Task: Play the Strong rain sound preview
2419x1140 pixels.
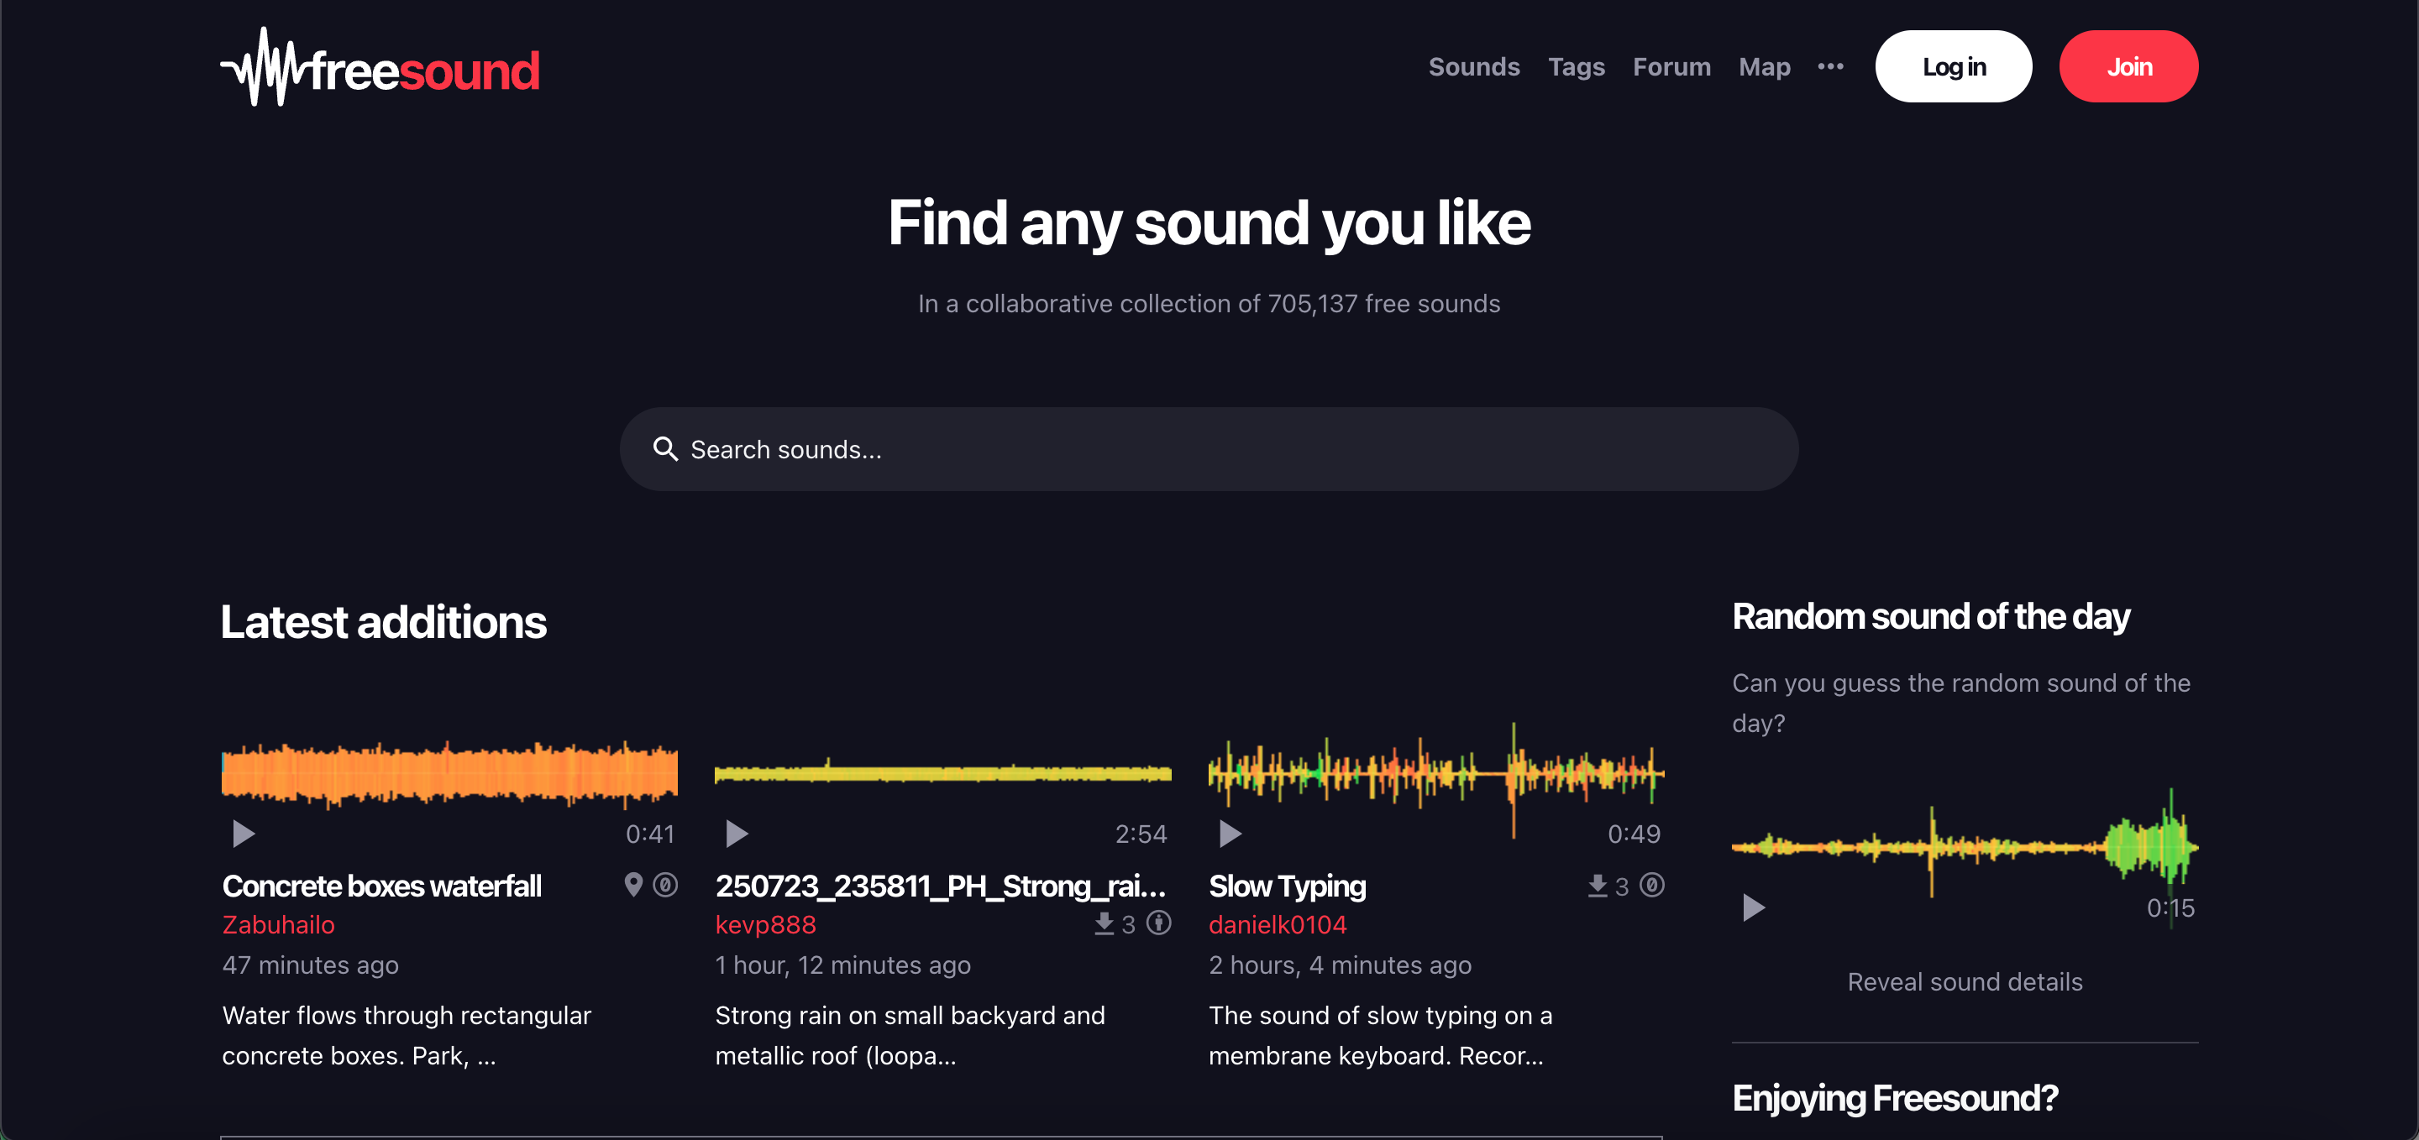Action: (737, 834)
